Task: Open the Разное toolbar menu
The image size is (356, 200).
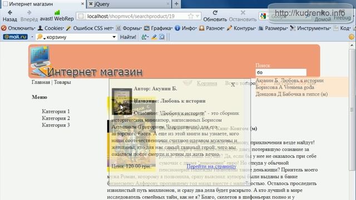Action: coord(211,28)
